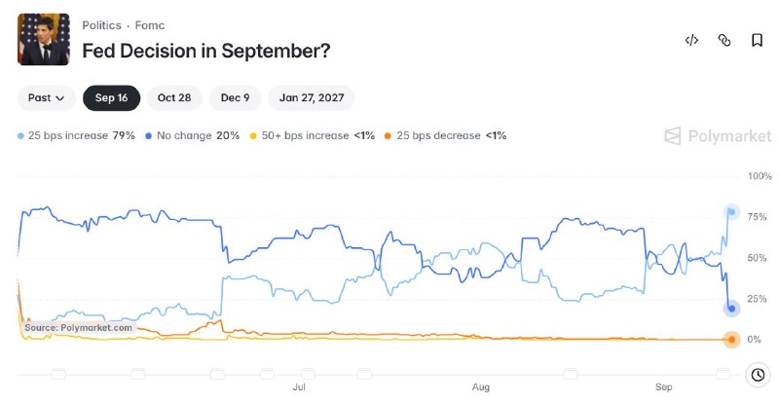The image size is (779, 403).
Task: Expand the Past dropdown
Action: 46,98
